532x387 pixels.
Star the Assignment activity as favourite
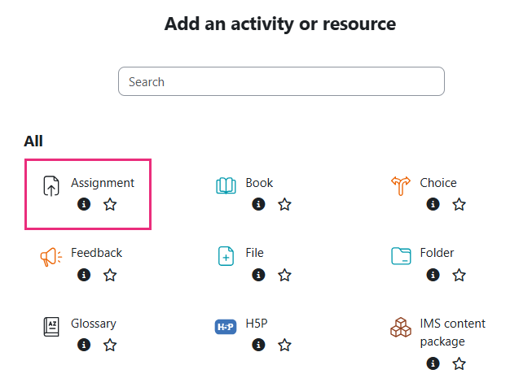pyautogui.click(x=110, y=205)
